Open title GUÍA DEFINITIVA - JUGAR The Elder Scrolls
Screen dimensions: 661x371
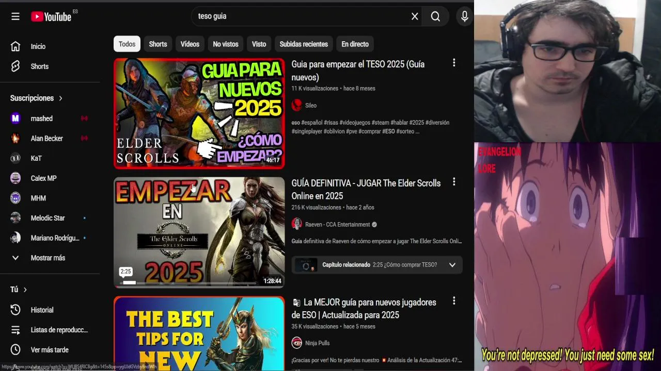coord(366,190)
